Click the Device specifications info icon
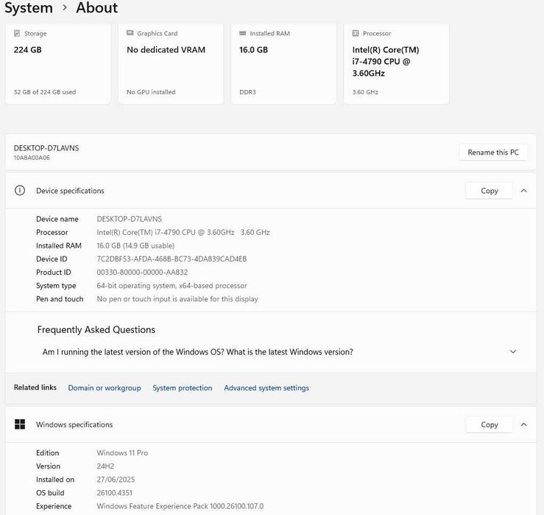The height and width of the screenshot is (515, 544). (21, 191)
